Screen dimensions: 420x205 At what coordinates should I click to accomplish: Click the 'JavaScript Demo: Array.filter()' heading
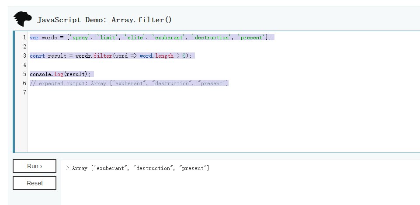tap(104, 20)
